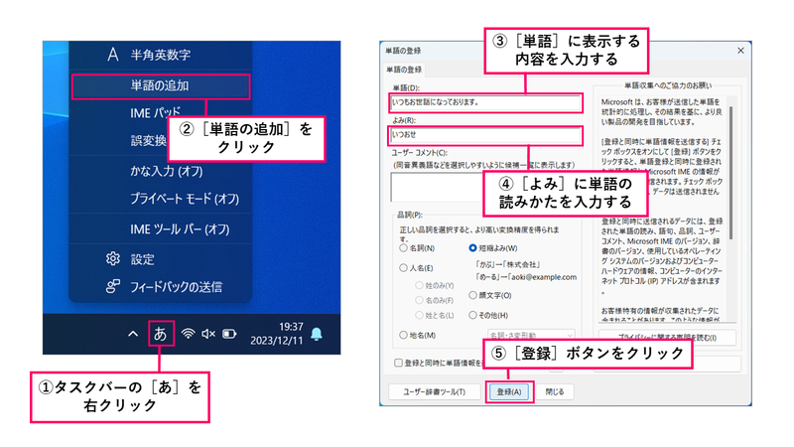Viewport: 794px width, 447px height.
Task: Check 登録と同時に単語情報を送信 checkbox
Action: tap(399, 363)
